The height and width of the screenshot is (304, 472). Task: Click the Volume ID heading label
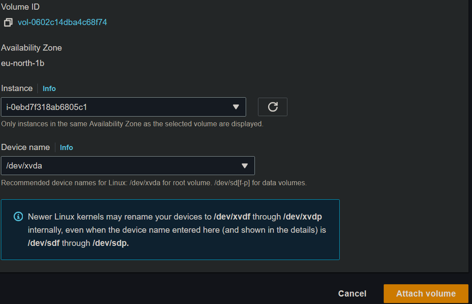[20, 7]
